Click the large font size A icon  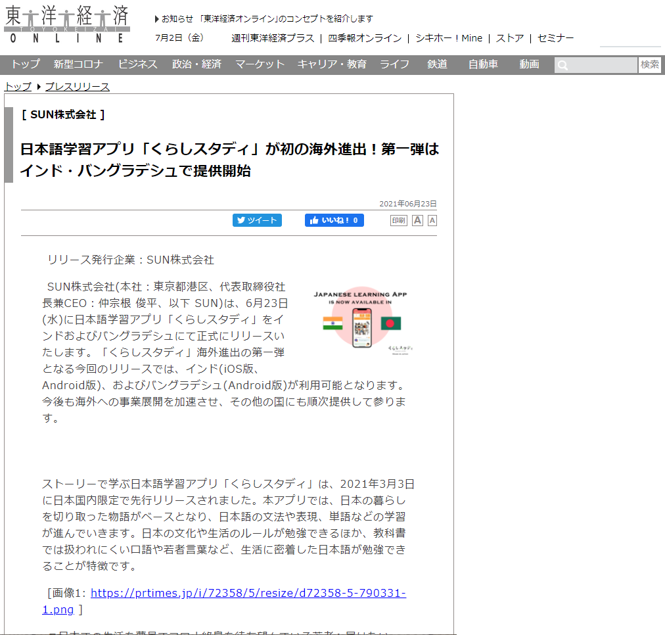click(x=417, y=220)
